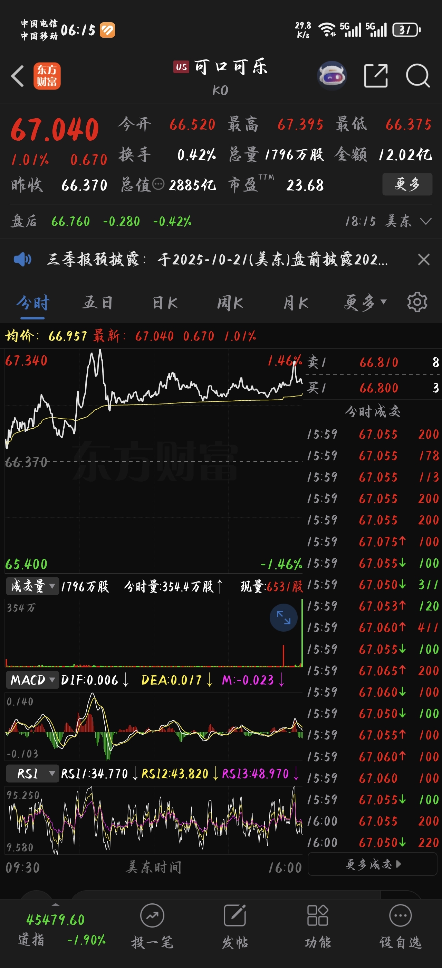Tap the 总值 info smiley icon

(158, 184)
